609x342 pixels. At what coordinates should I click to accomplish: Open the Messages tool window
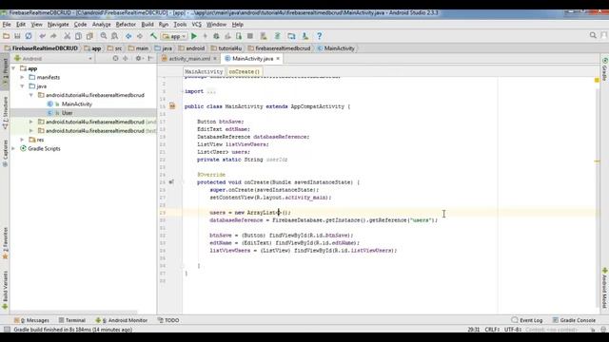(31, 320)
